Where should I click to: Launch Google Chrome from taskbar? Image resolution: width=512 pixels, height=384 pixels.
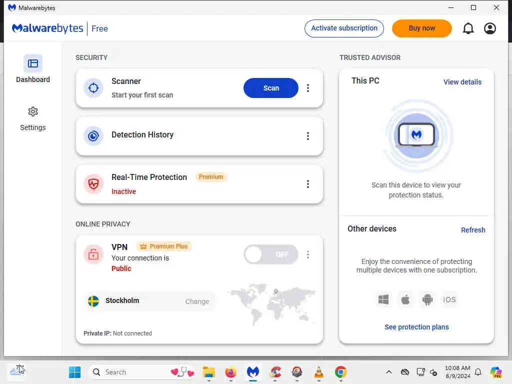(340, 372)
